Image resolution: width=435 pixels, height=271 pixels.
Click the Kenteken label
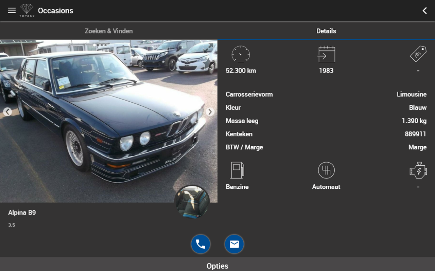[239, 134]
